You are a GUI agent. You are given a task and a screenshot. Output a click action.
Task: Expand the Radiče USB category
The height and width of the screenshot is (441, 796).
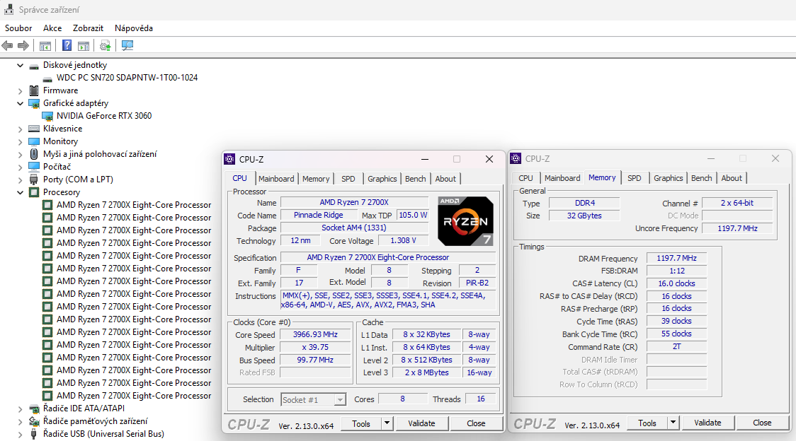click(20, 435)
